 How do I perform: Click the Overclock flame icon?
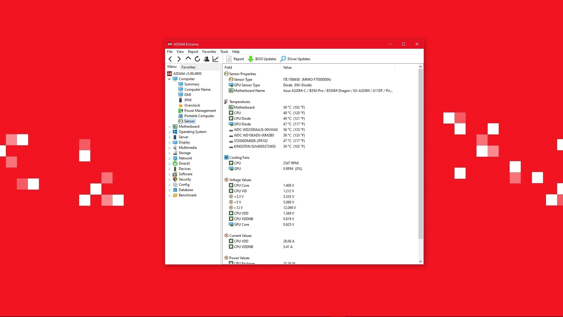pyautogui.click(x=181, y=105)
